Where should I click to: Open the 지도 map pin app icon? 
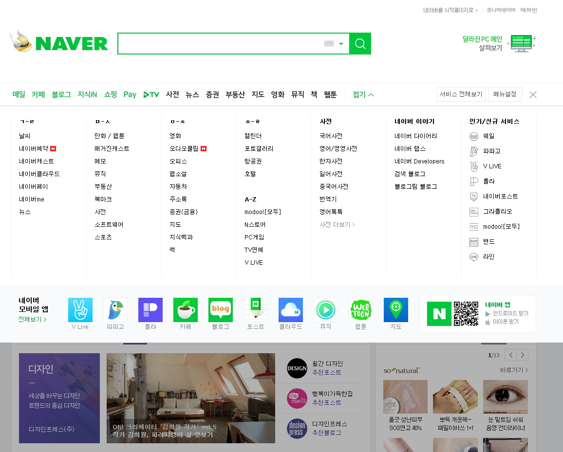click(x=395, y=310)
